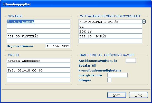Click the OMBUD group heading
Screen dimensions: 152x103
[x=13, y=55]
